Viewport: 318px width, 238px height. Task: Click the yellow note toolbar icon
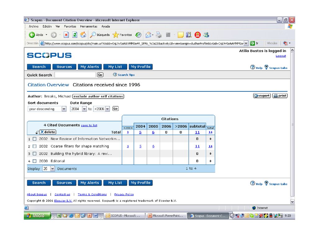click(x=180, y=35)
